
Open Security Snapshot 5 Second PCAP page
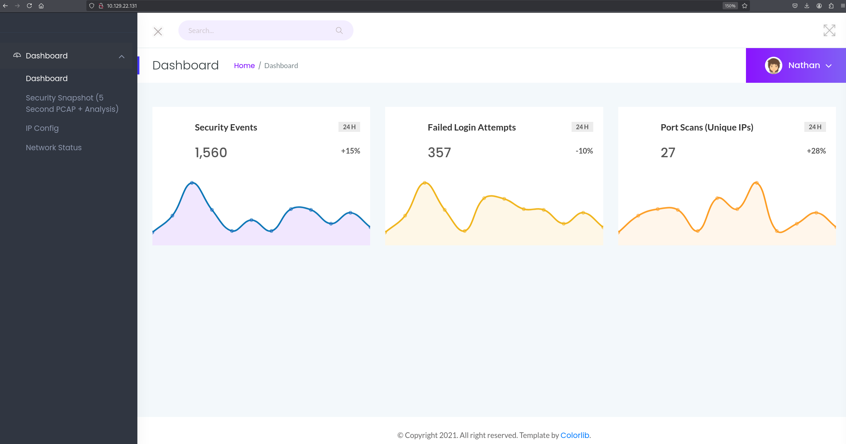pyautogui.click(x=72, y=103)
